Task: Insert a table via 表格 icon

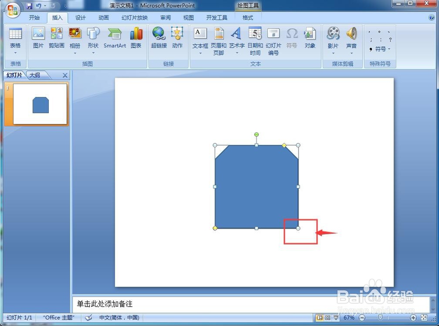Action: (15, 37)
